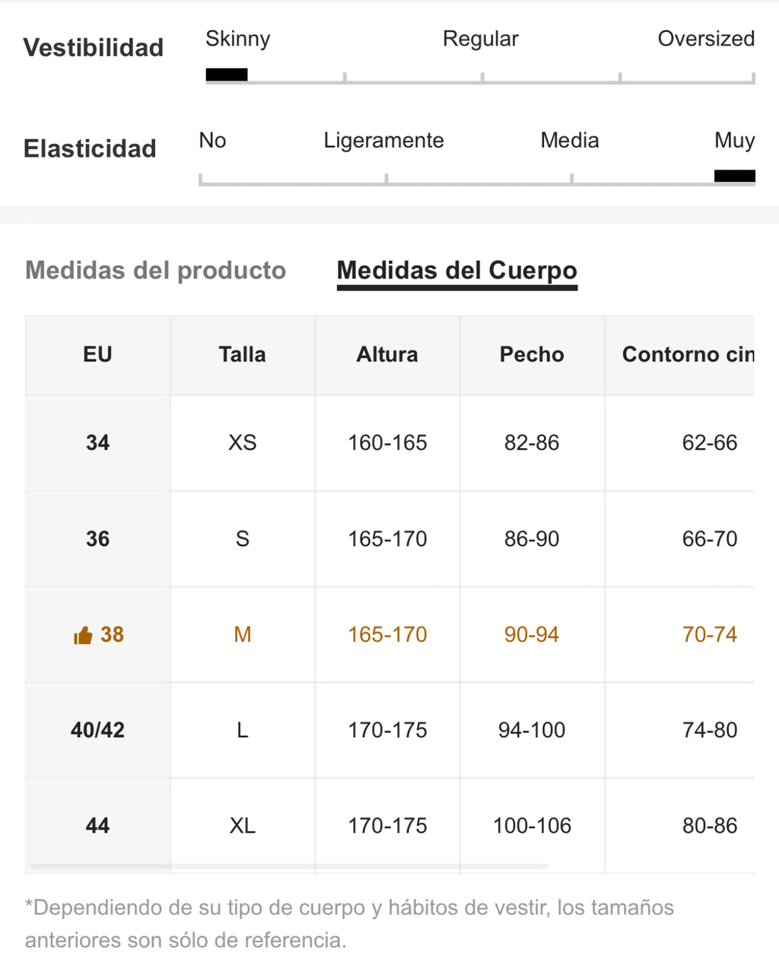The height and width of the screenshot is (978, 779).
Task: Click the XL size cell
Action: [x=243, y=826]
